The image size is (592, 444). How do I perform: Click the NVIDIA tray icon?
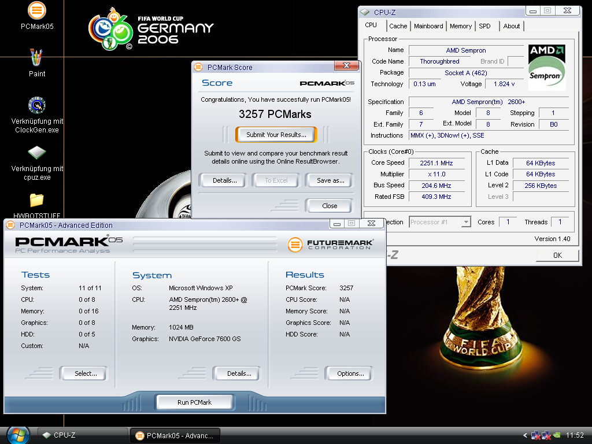coord(557,435)
